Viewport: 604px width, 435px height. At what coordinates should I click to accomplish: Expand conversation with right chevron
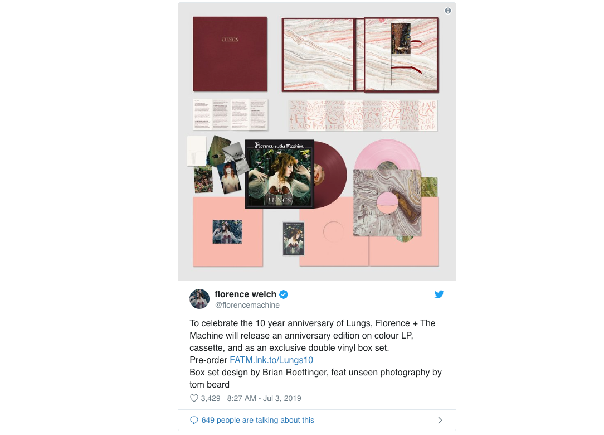click(x=440, y=420)
